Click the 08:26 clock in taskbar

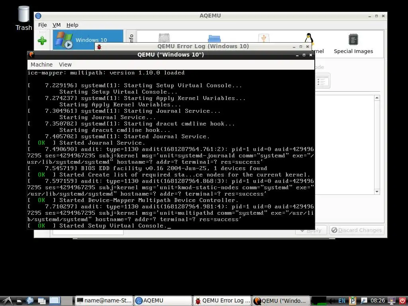[378, 301]
